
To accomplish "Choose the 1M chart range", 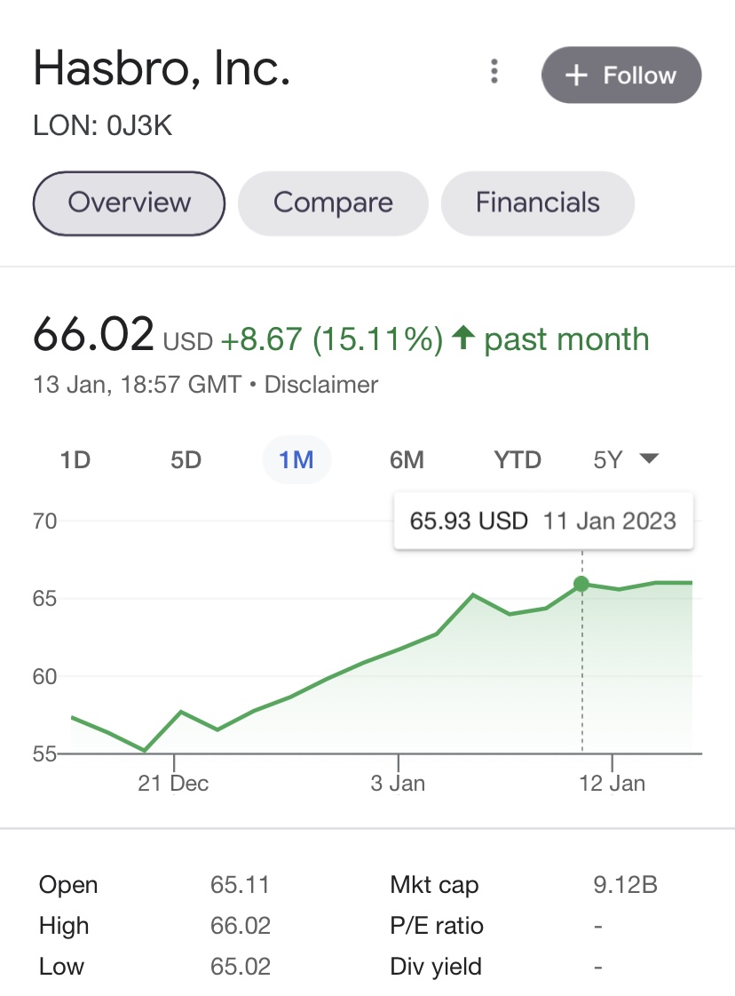I will pos(296,460).
